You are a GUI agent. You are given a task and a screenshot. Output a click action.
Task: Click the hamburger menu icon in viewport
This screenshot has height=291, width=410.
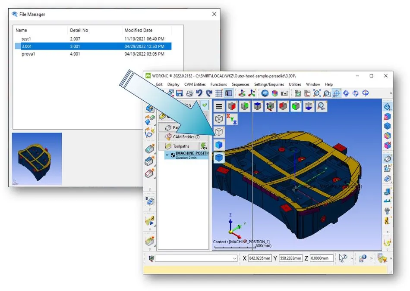219,106
